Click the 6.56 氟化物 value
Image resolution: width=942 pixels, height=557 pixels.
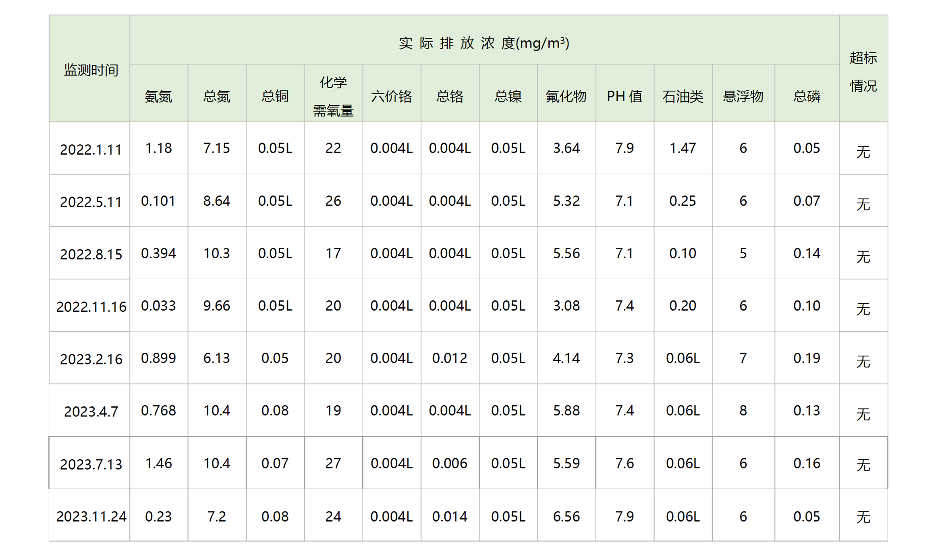(x=566, y=516)
